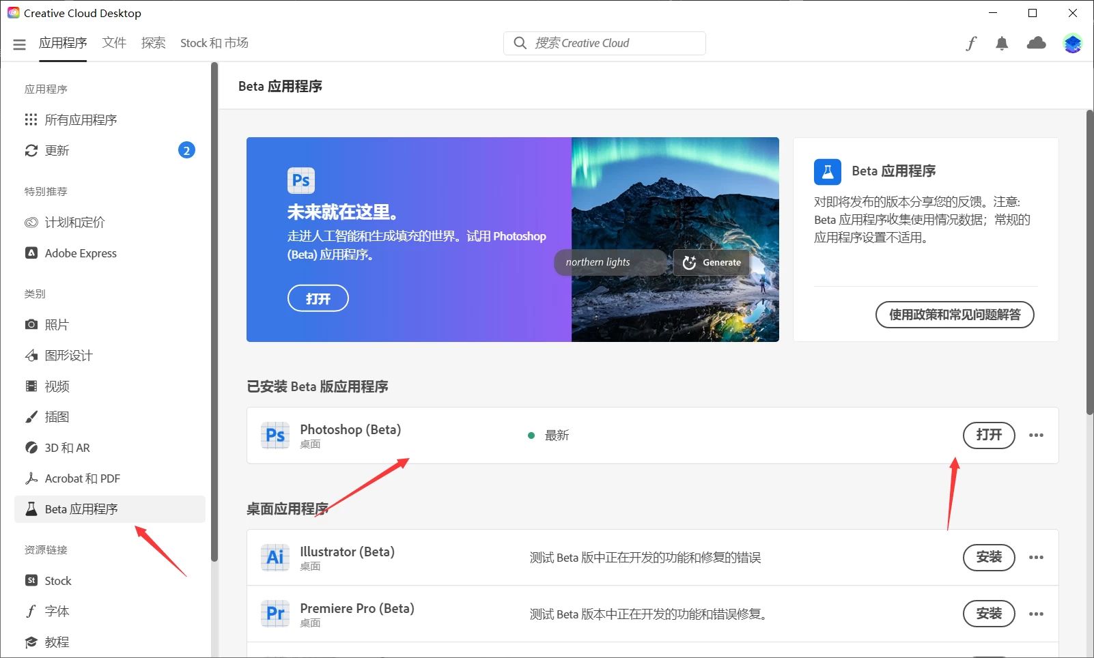1094x658 pixels.
Task: Open more options for Premiere Pro (Beta)
Action: [x=1036, y=614]
